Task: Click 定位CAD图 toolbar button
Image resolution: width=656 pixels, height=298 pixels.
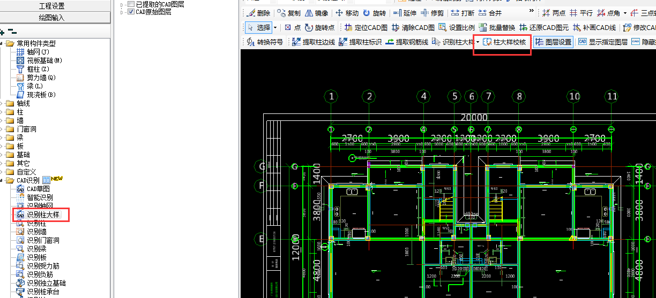Action: click(366, 27)
